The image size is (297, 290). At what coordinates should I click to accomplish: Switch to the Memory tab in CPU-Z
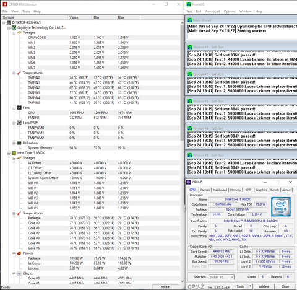[235, 190]
